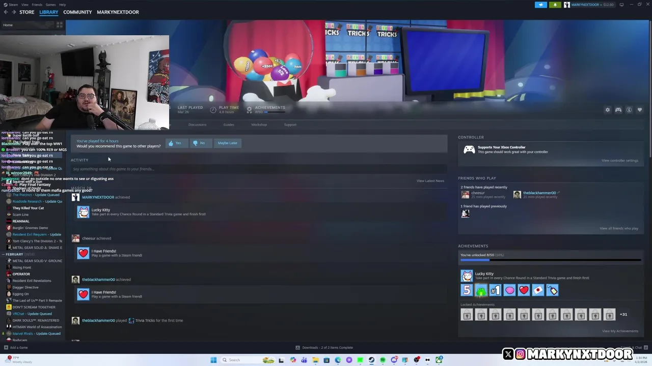
Task: Open controller layout icon on game header
Action: tap(618, 110)
